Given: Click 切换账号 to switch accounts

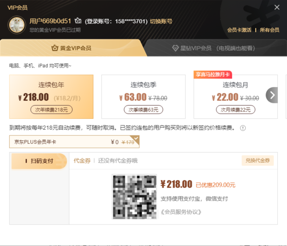Looking at the screenshot, I should click(x=161, y=22).
